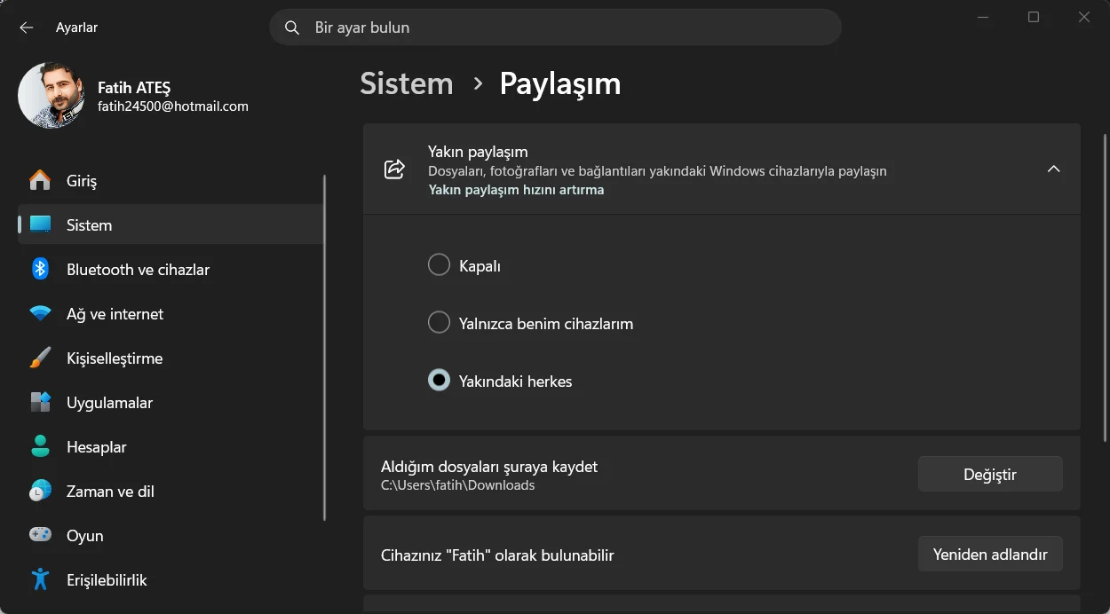1110x614 pixels.
Task: Maximize the Ayarlar window
Action: pyautogui.click(x=1034, y=18)
